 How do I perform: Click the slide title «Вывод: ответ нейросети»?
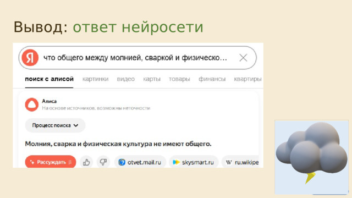pos(108,27)
